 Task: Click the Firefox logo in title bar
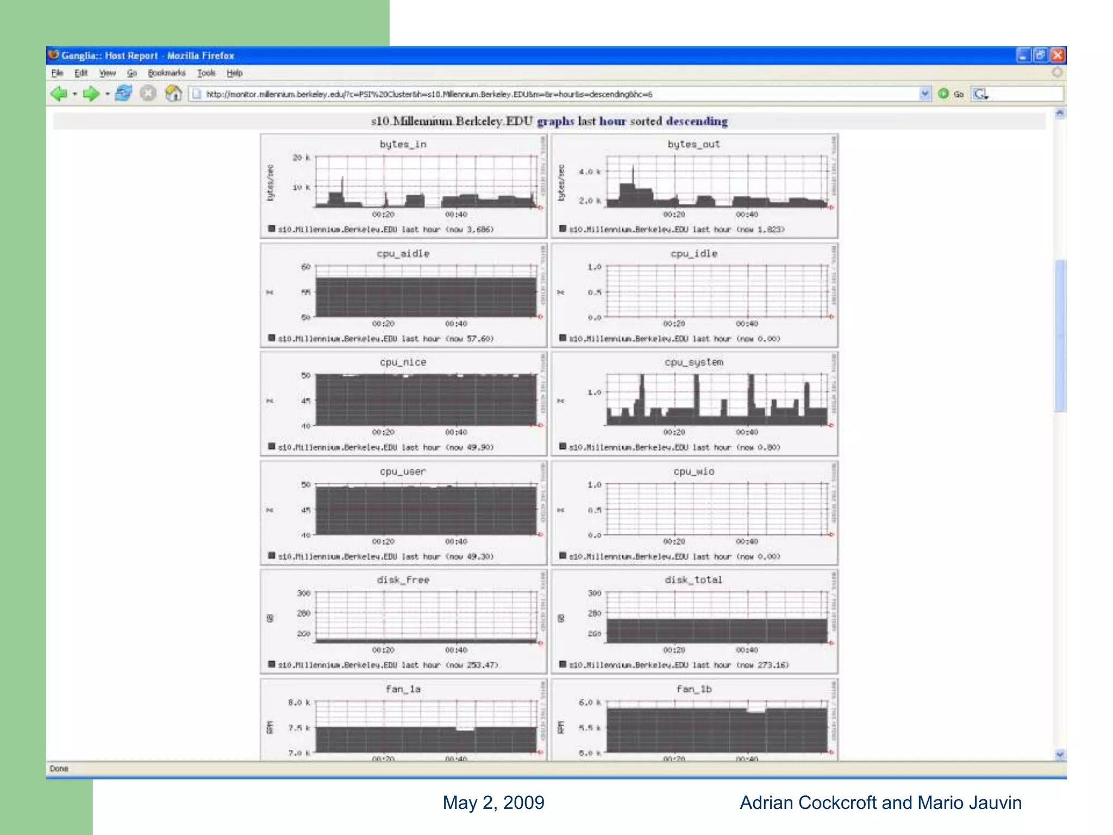(53, 55)
